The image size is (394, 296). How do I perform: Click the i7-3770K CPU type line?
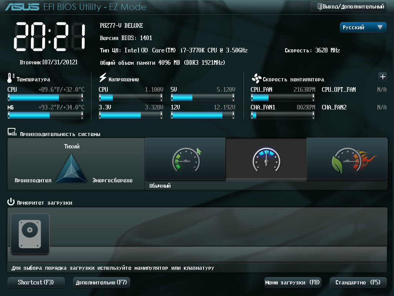tap(174, 50)
